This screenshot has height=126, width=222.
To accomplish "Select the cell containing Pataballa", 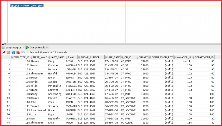I will pos(56,86).
